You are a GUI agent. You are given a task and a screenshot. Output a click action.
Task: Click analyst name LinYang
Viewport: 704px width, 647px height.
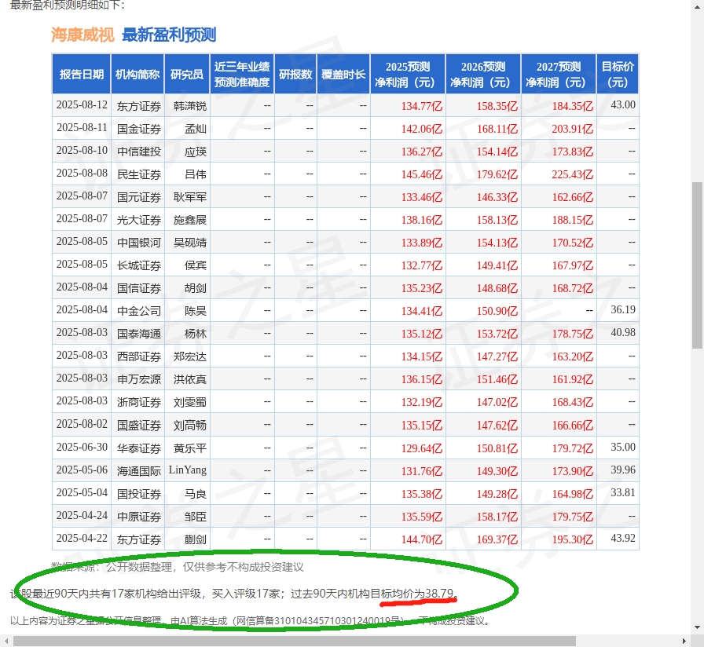pos(188,470)
